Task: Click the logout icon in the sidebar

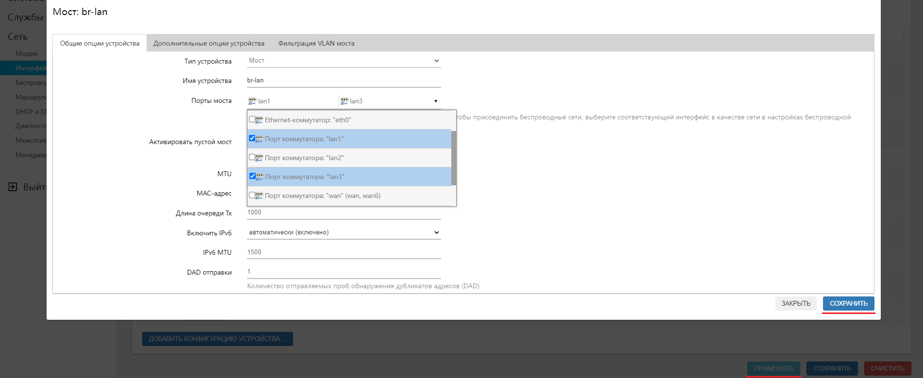Action: coord(13,187)
